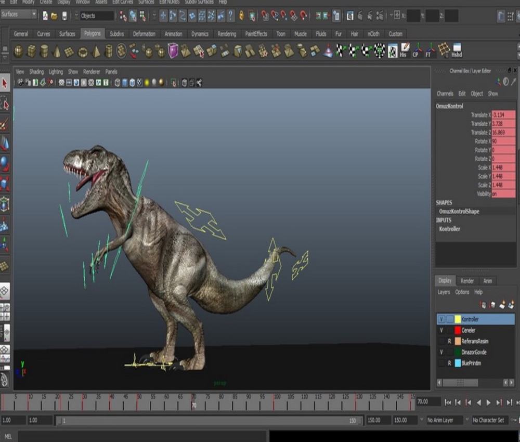
Task: Create a polygon torus from the shelf
Action: pos(83,51)
